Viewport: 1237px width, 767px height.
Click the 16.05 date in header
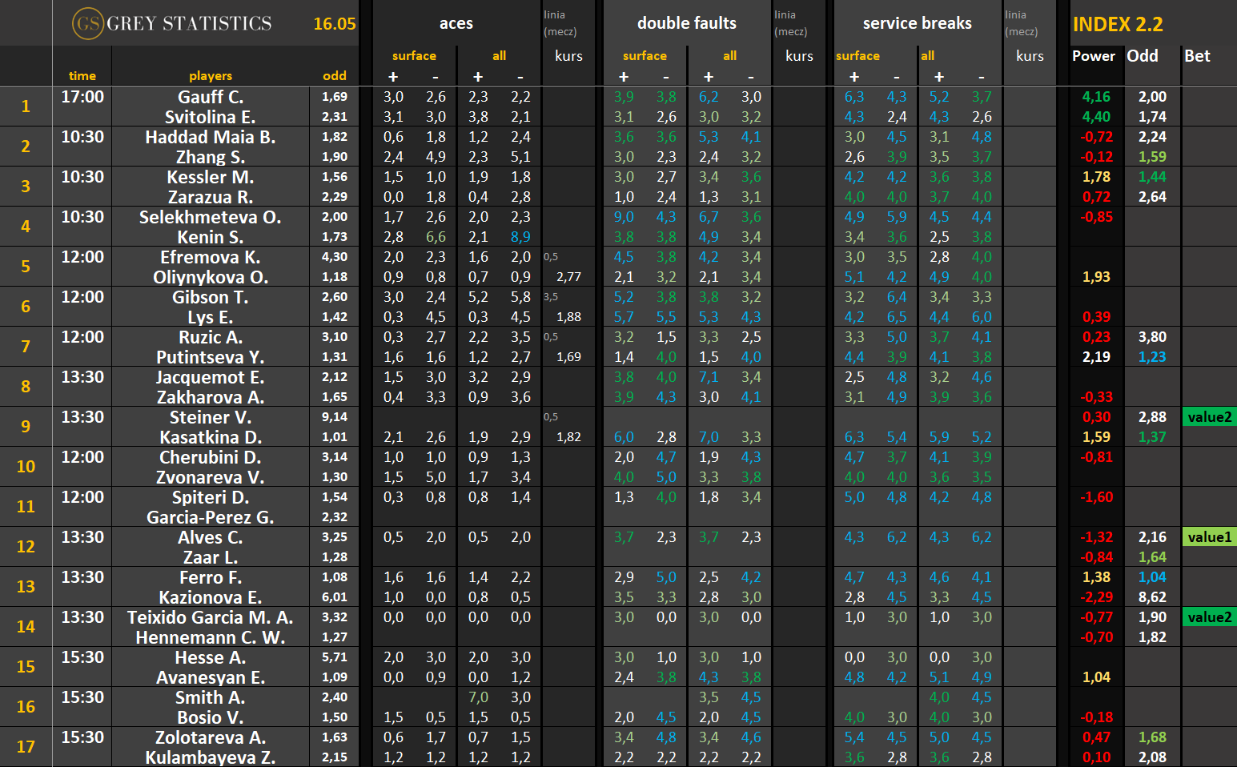(335, 24)
